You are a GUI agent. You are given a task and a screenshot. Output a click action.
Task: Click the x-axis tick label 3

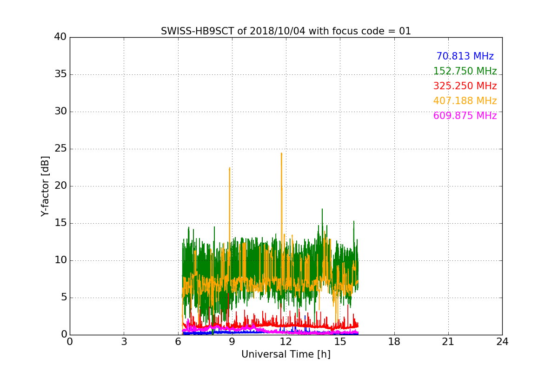pyautogui.click(x=124, y=342)
